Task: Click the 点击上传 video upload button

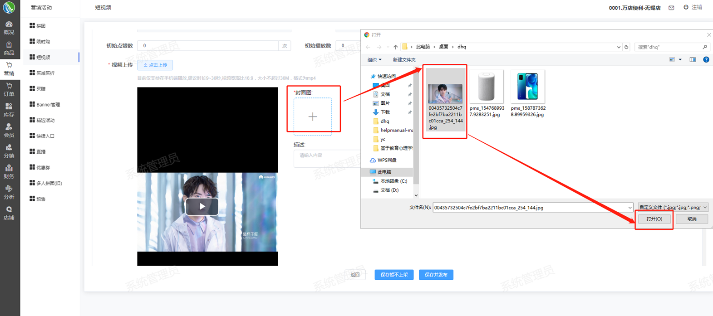Action: 155,65
